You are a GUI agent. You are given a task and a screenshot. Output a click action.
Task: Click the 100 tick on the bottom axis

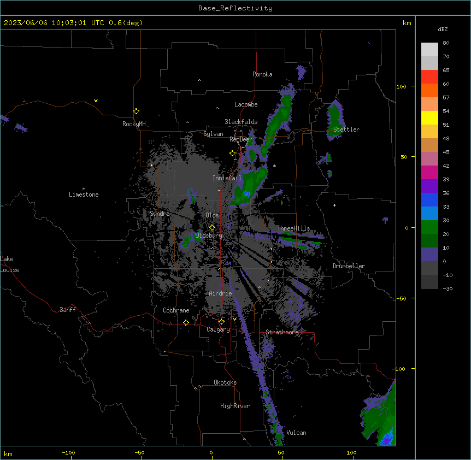coord(351,452)
